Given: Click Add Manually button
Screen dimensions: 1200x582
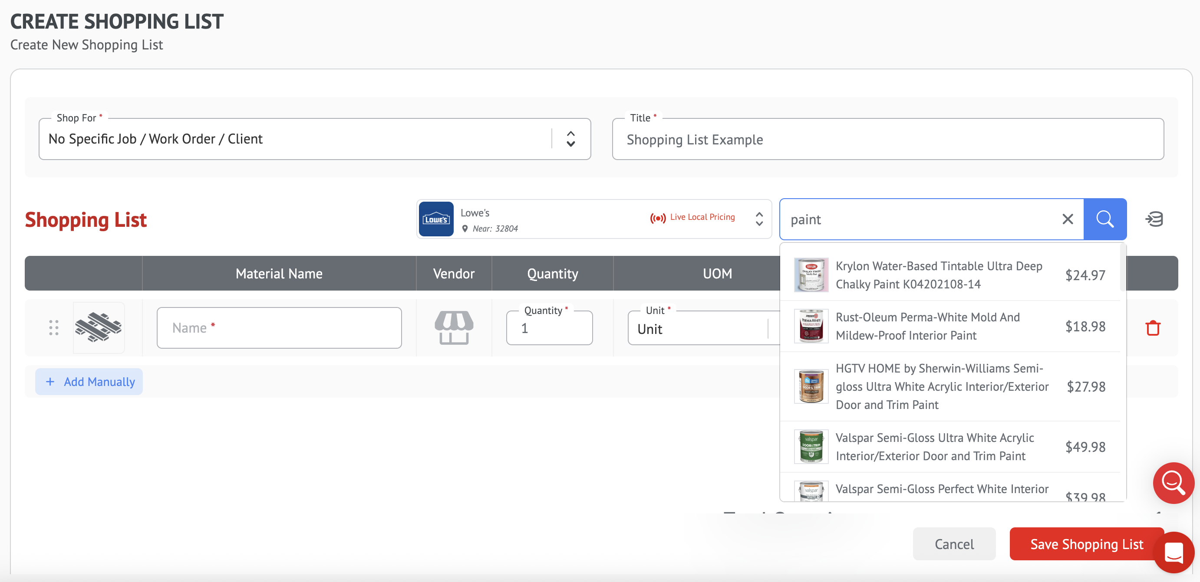Looking at the screenshot, I should [x=89, y=382].
